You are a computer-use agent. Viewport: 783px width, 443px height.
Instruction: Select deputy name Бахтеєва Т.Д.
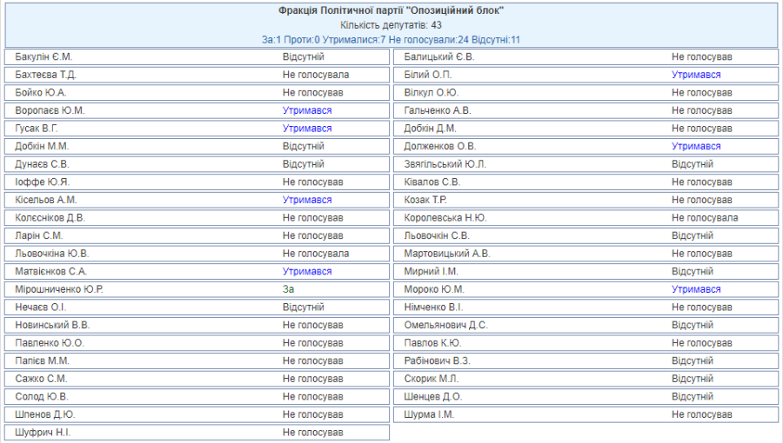tap(46, 75)
